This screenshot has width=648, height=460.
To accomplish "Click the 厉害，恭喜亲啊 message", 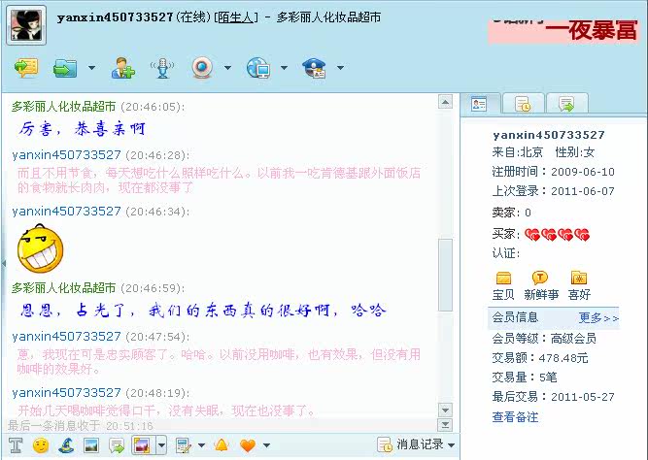I will (81, 129).
